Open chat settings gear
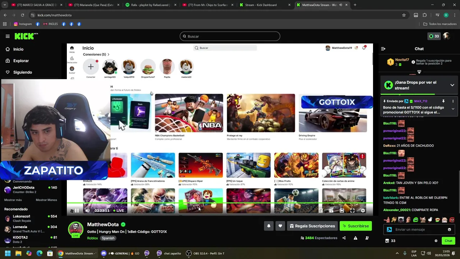Screen dimensions: 460x259 pos(436,241)
